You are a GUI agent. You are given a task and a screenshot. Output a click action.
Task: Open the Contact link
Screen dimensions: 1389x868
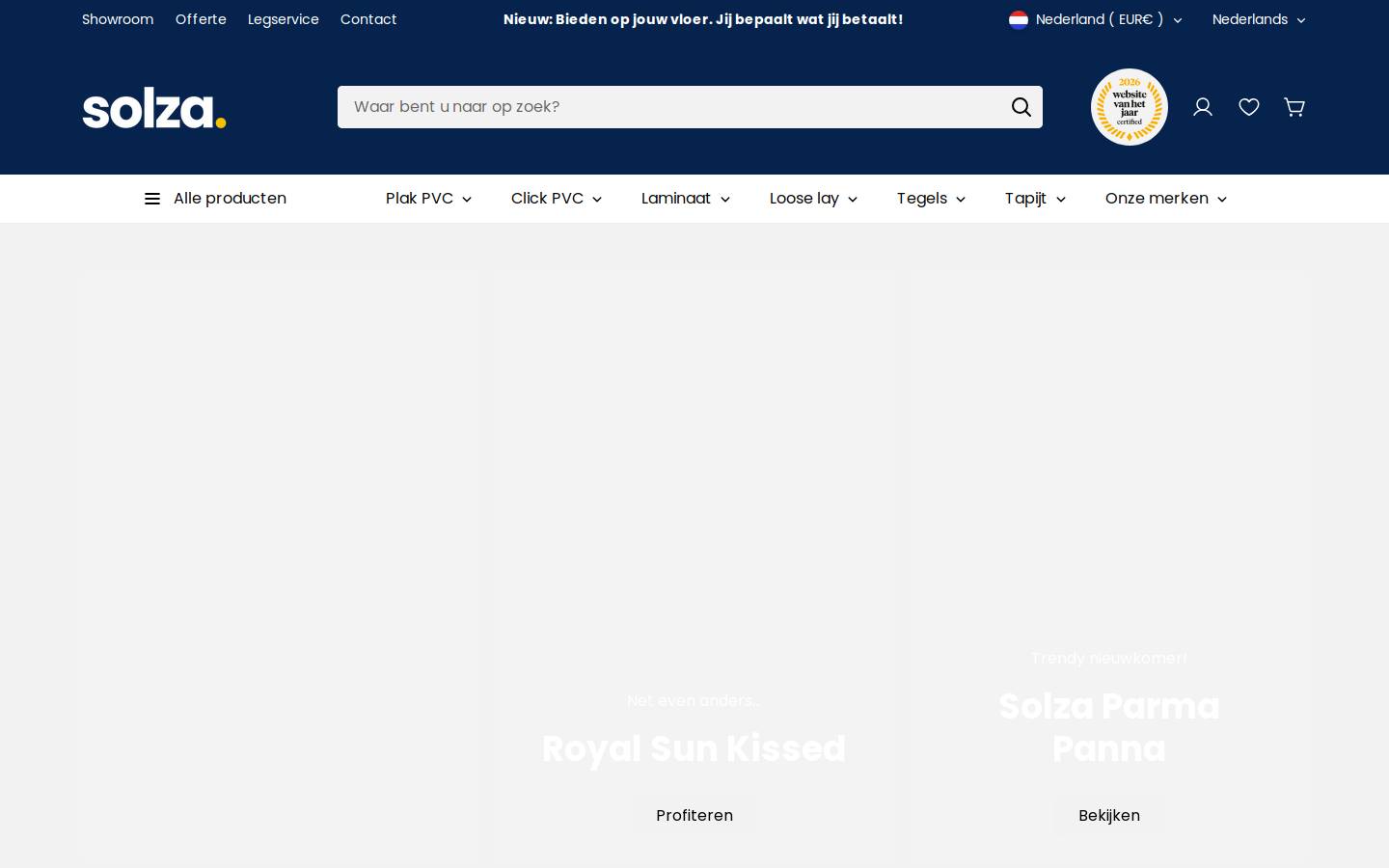(x=368, y=19)
